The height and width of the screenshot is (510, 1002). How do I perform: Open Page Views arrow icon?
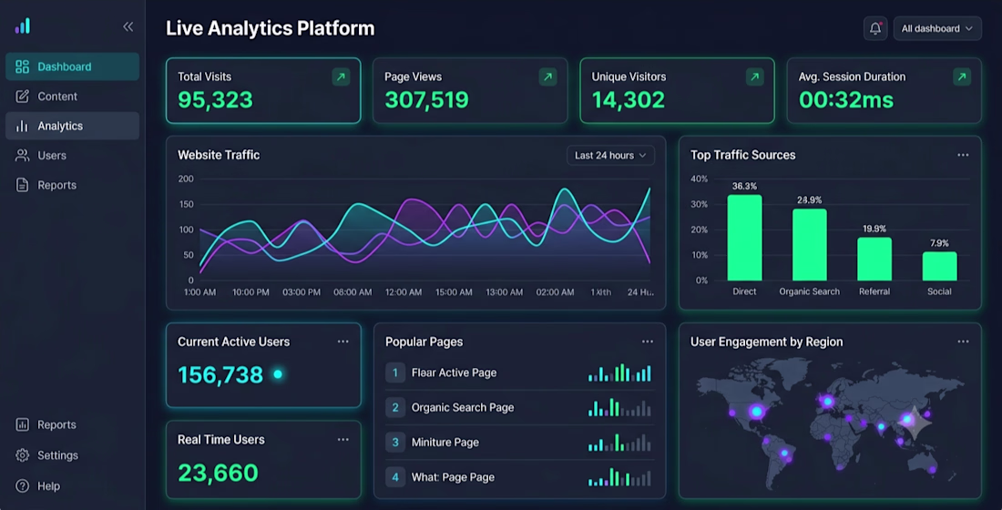point(547,77)
